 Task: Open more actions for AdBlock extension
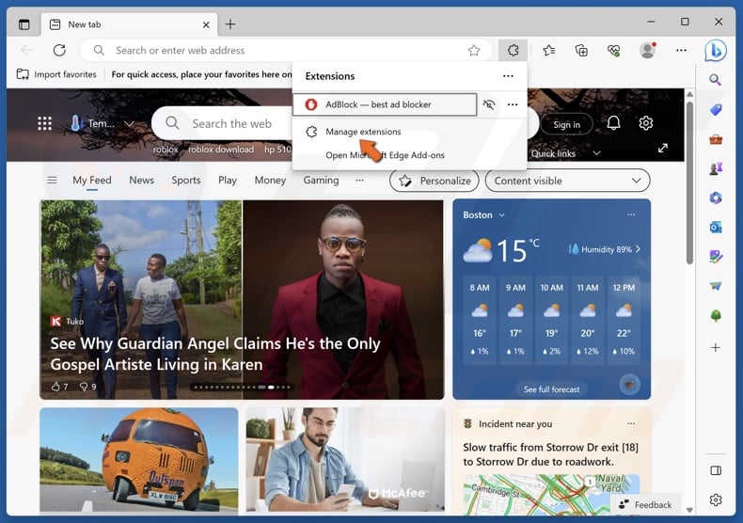pyautogui.click(x=513, y=104)
